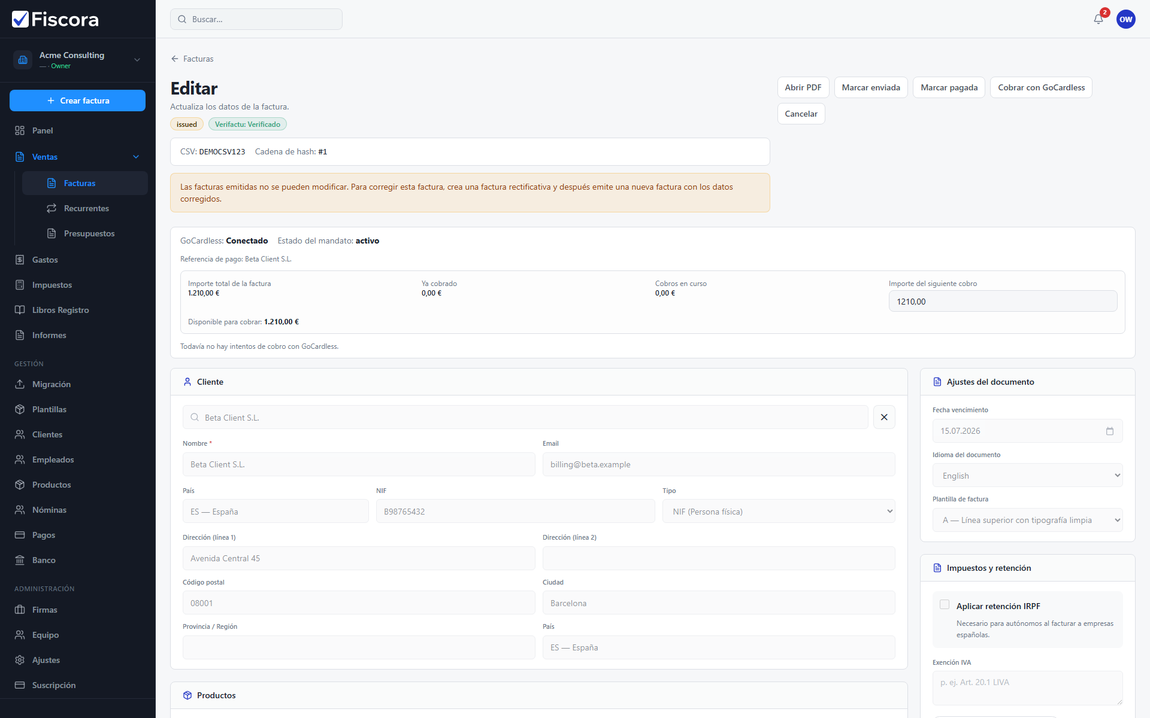Click the Fiscora logo icon
Screen dimensions: 1150x718
click(x=20, y=19)
